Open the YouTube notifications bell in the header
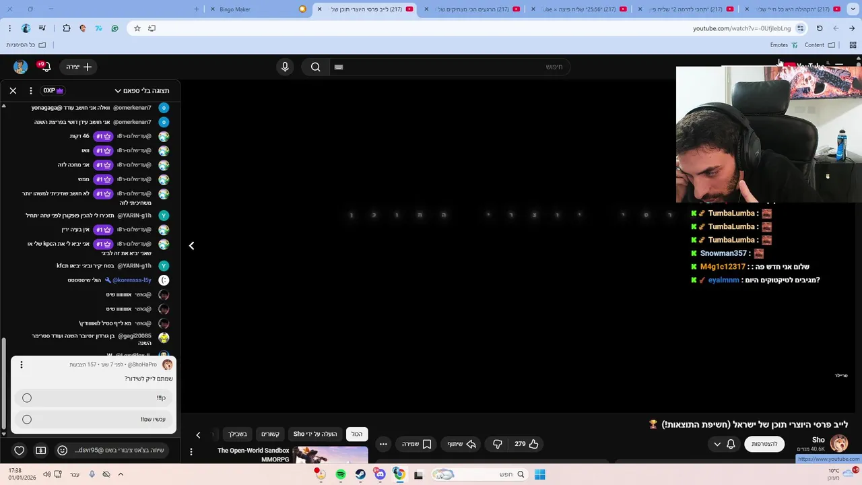The height and width of the screenshot is (485, 862). (44, 67)
